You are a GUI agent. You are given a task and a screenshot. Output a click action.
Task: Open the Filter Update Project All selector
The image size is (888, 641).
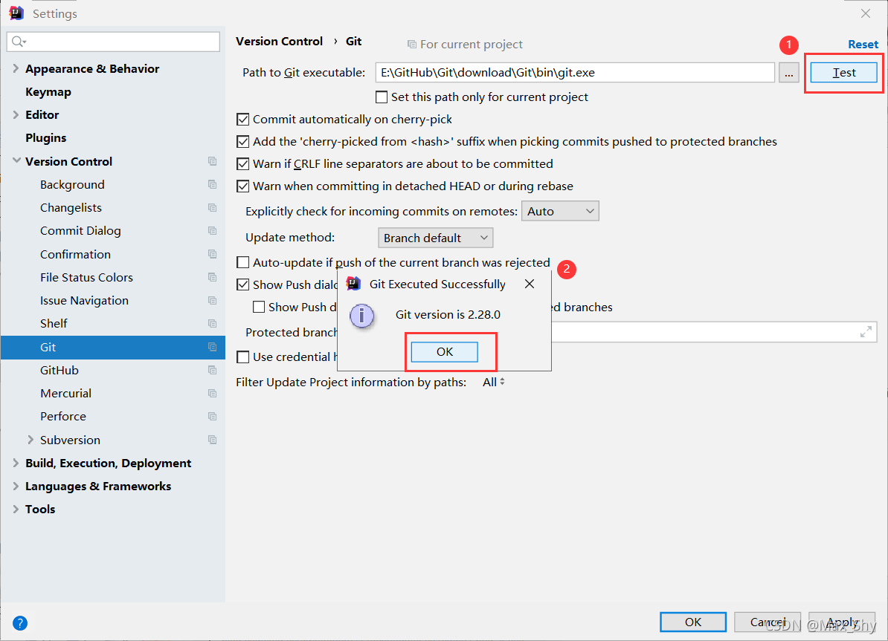[x=493, y=383]
